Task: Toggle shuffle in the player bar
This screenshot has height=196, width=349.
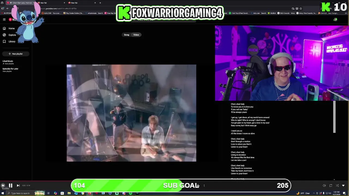Action: pyautogui.click(x=337, y=186)
